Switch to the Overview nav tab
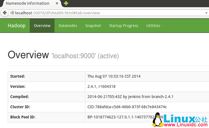 click(42, 26)
